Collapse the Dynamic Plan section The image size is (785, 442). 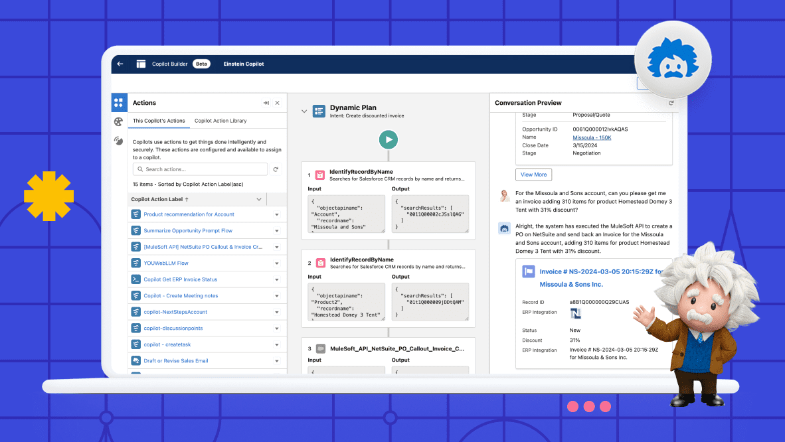tap(304, 111)
